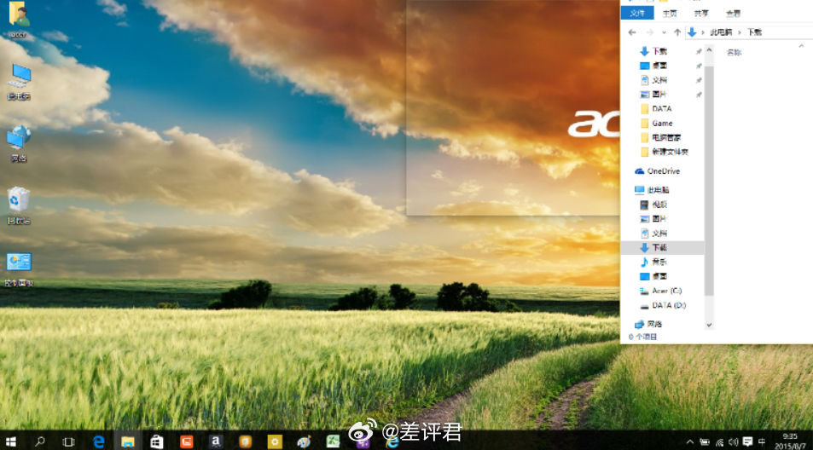Launch Amazon from the taskbar

[x=215, y=441]
